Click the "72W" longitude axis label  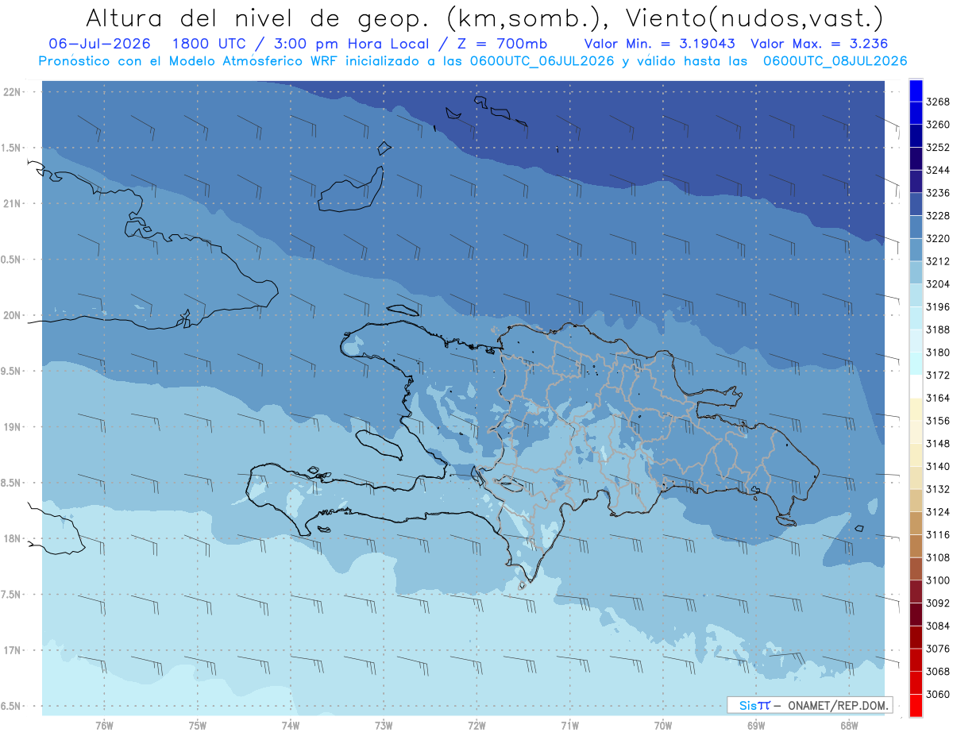[x=476, y=726]
